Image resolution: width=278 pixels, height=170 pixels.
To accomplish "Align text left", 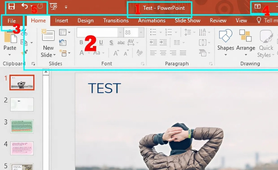I will pyautogui.click(x=153, y=53).
